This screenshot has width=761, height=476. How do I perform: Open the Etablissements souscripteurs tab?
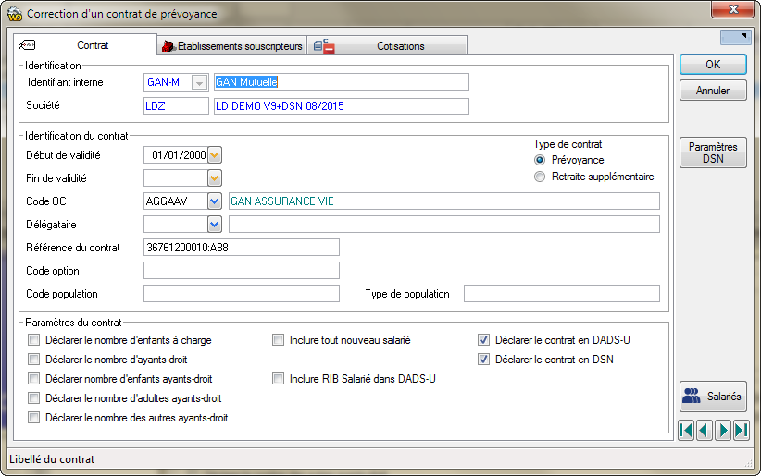pos(232,46)
